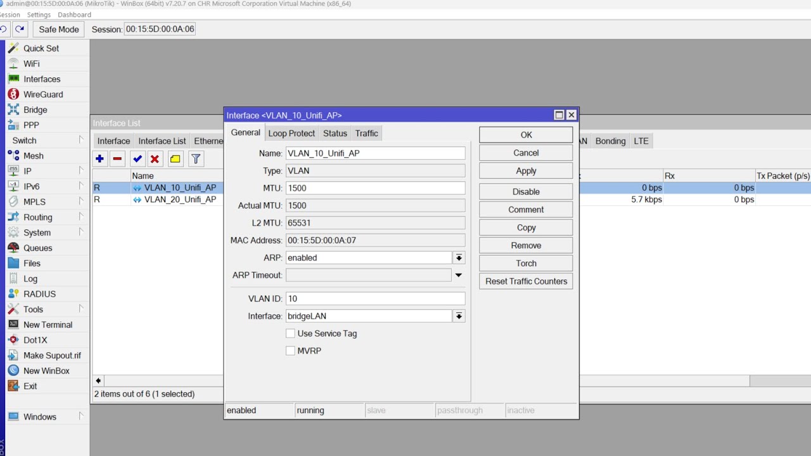Open Mesh sidebar entry
This screenshot has height=456, width=811.
click(34, 156)
